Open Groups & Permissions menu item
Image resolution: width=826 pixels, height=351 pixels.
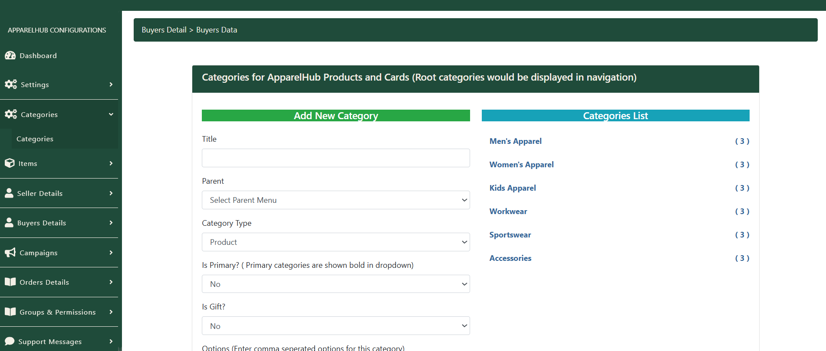click(59, 312)
